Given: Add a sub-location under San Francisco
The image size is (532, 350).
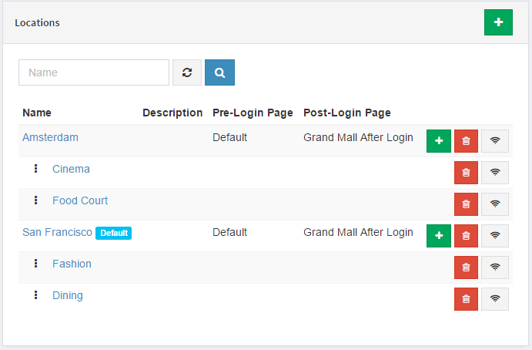Looking at the screenshot, I should pyautogui.click(x=439, y=235).
